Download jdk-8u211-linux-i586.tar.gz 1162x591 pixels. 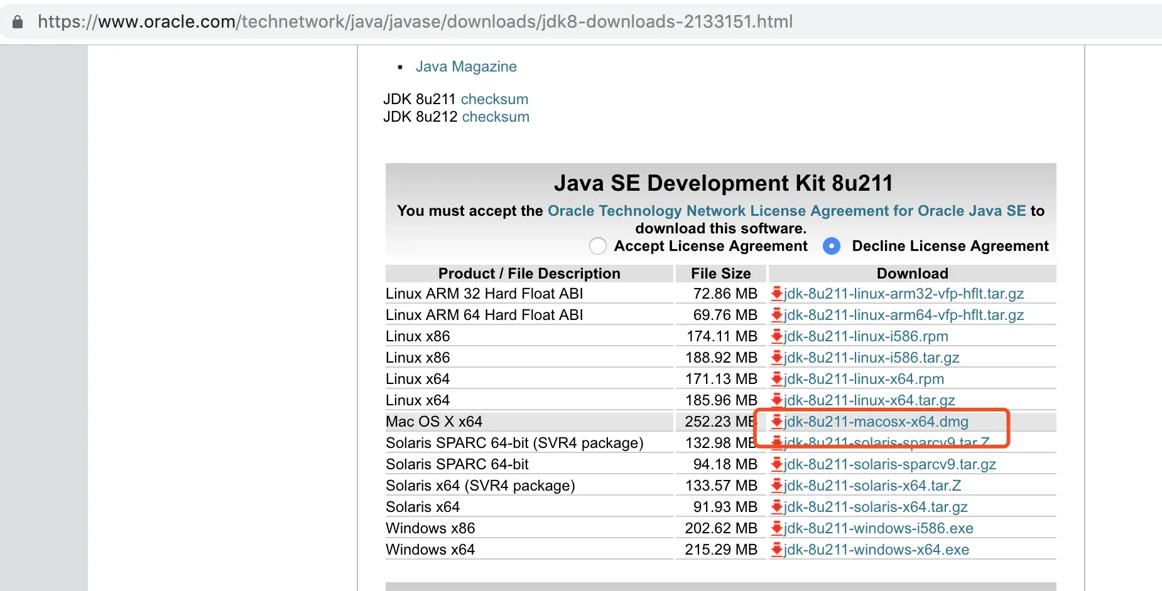[872, 358]
